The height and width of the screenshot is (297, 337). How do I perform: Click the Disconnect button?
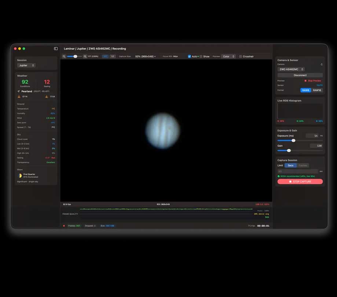[x=300, y=75]
